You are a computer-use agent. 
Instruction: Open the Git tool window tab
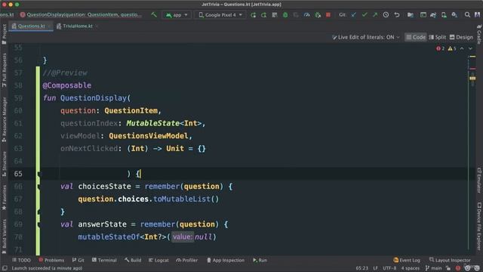[78, 260]
